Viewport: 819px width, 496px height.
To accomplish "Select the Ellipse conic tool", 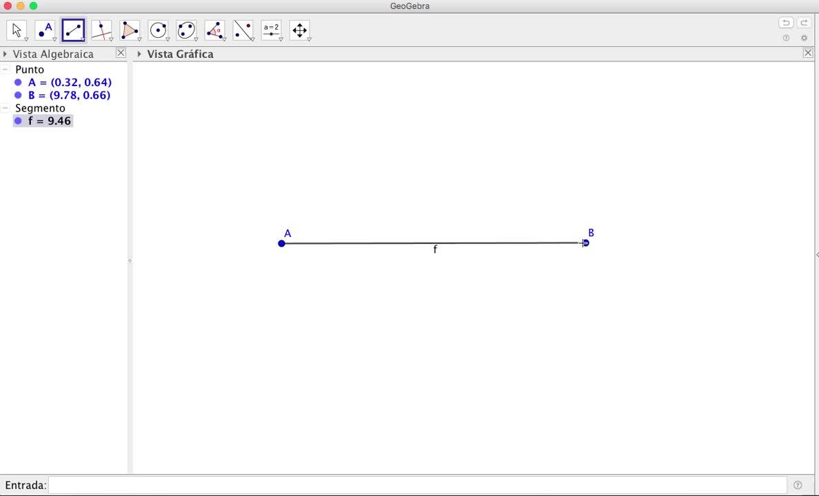I will click(186, 30).
